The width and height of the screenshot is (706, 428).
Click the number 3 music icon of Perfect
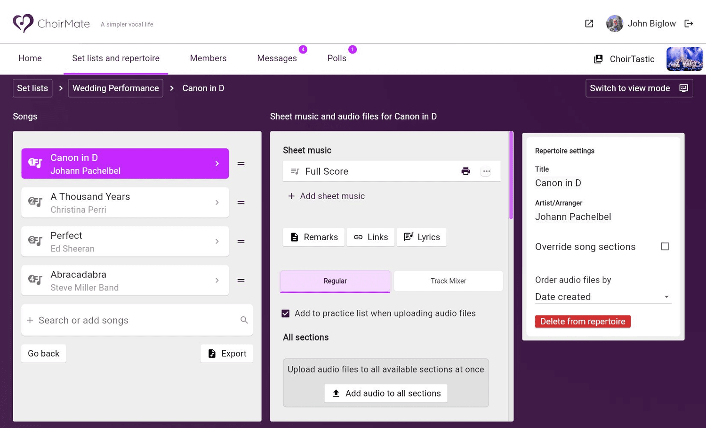click(35, 241)
